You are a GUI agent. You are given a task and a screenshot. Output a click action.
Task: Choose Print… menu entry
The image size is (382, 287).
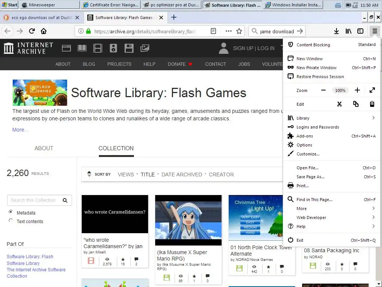331,186
